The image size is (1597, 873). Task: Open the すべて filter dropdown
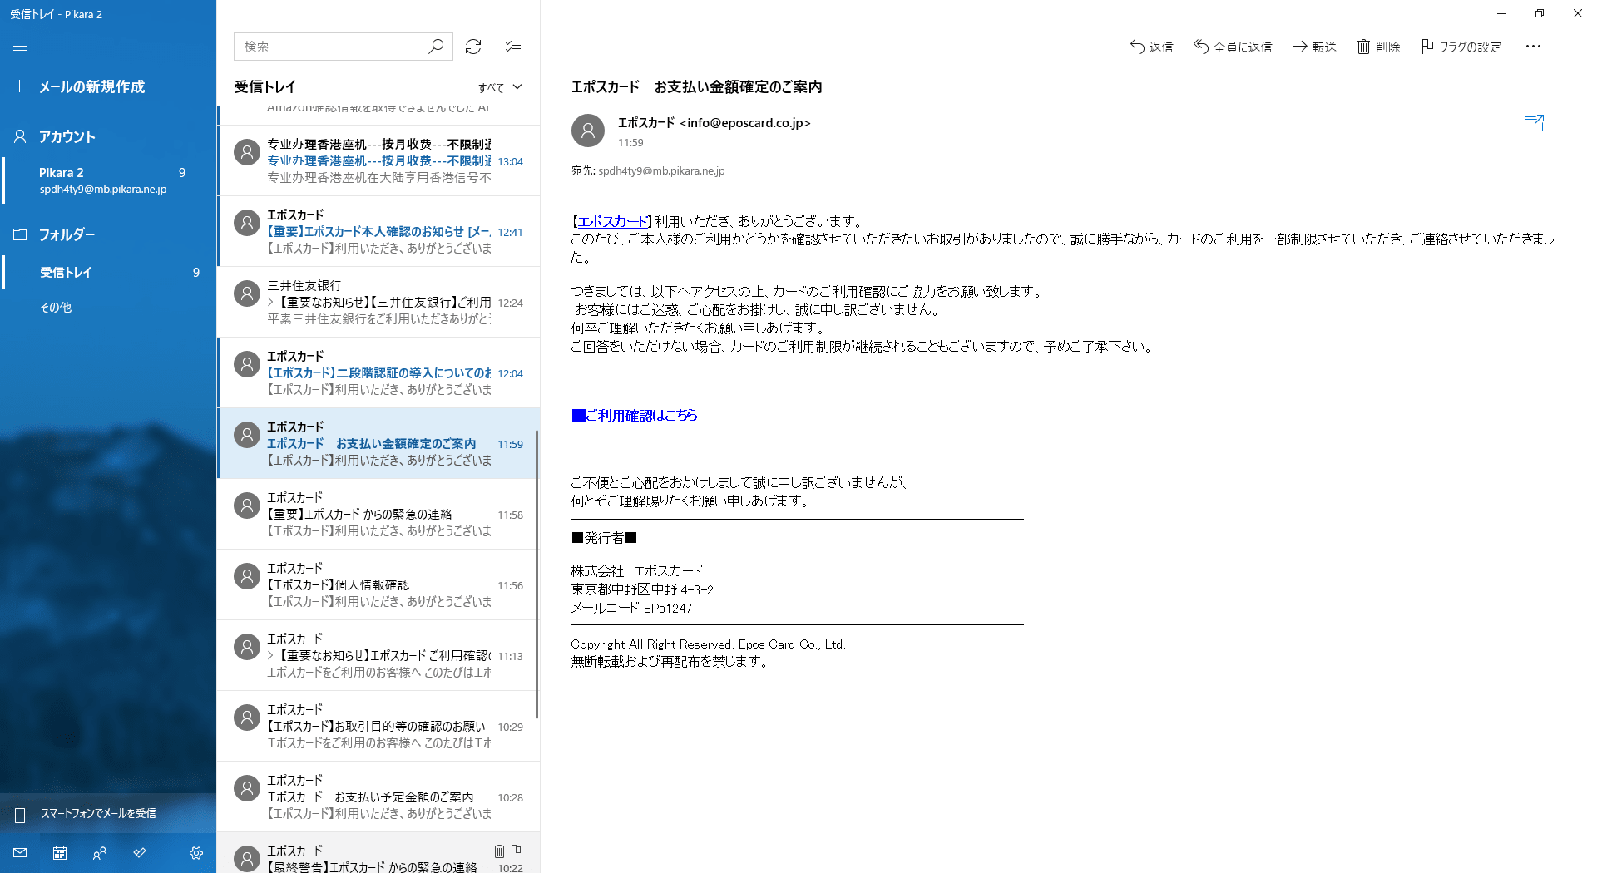500,87
